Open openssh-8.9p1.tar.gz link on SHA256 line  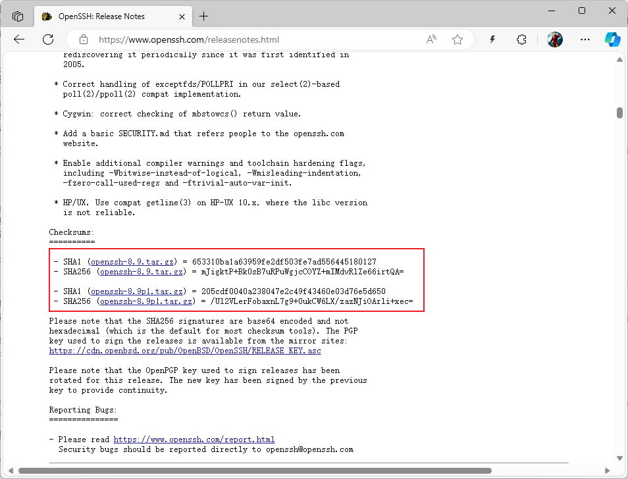pos(146,301)
